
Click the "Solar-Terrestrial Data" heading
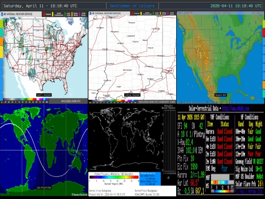click(203, 108)
